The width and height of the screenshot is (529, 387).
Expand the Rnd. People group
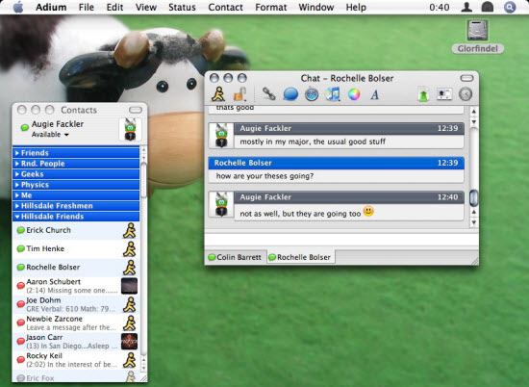pos(76,164)
